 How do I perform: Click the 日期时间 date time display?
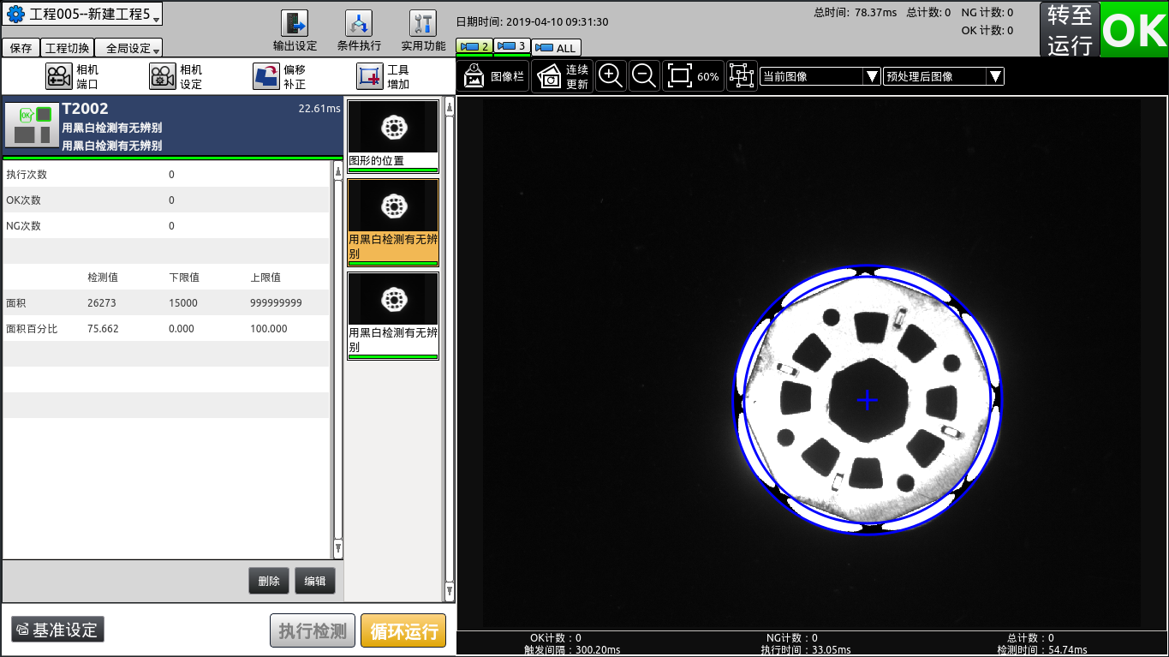(x=532, y=22)
